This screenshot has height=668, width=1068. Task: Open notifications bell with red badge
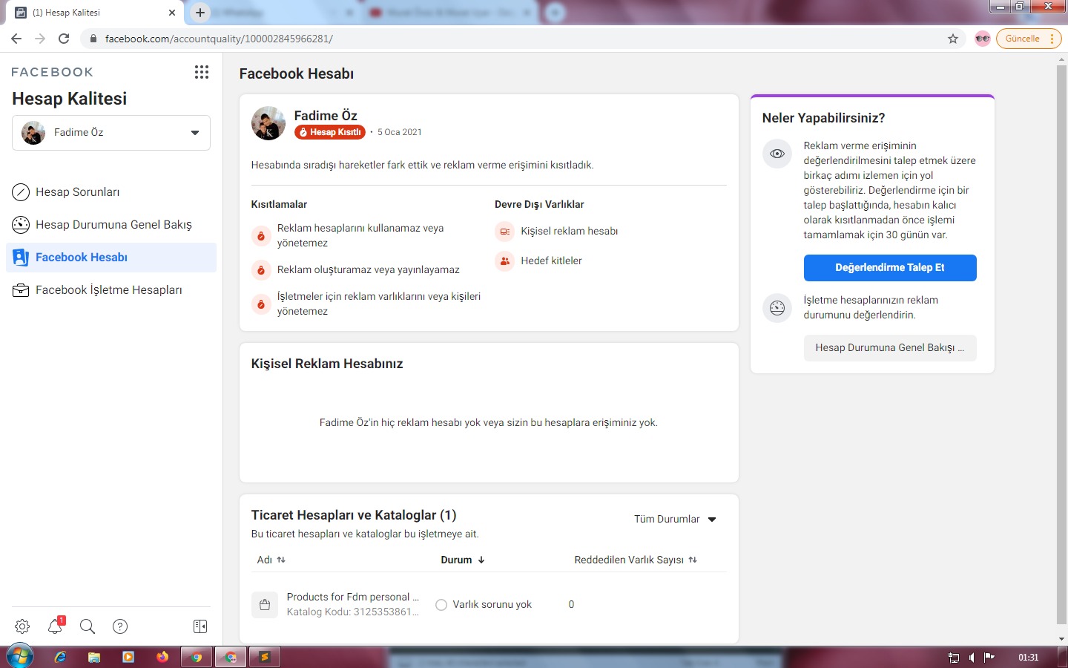56,626
